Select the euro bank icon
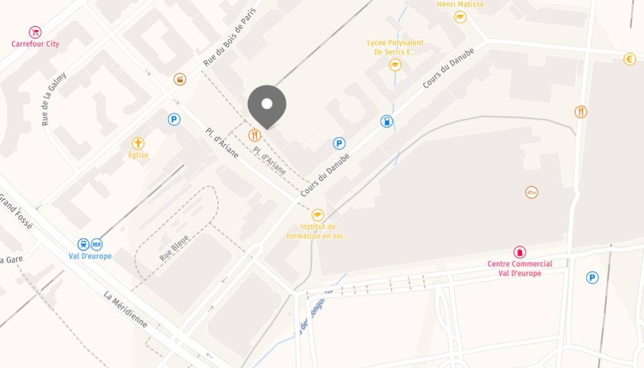The height and width of the screenshot is (368, 644). [x=630, y=59]
